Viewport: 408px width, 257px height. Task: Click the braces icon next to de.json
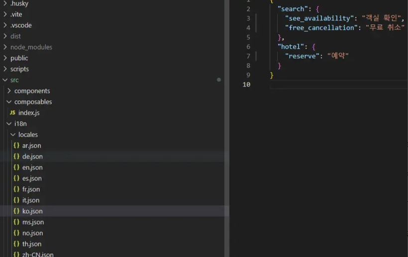point(16,157)
